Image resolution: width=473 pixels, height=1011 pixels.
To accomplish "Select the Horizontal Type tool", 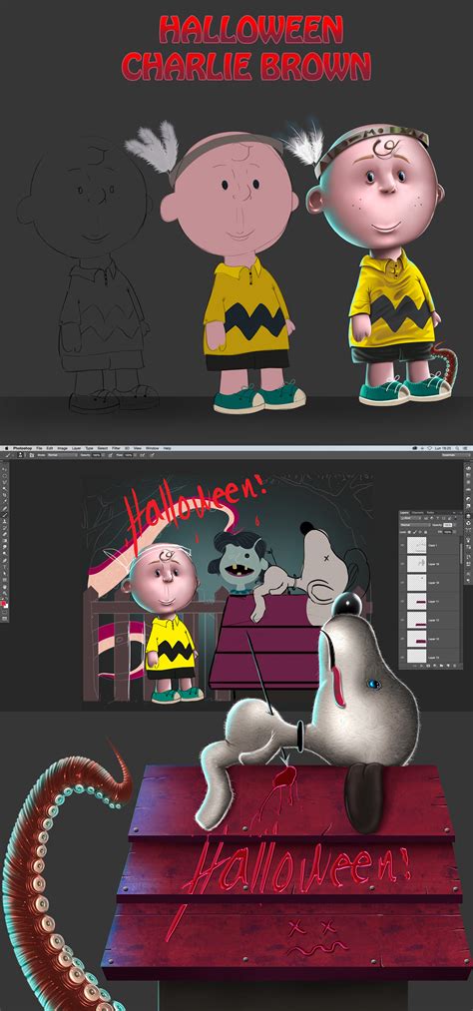I will 5,566.
